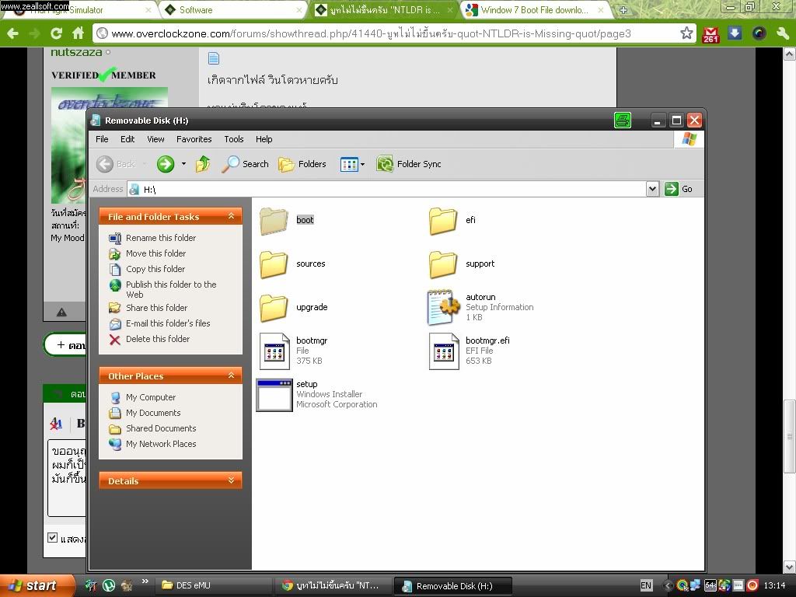Click the green Forward arrow button

click(x=165, y=164)
